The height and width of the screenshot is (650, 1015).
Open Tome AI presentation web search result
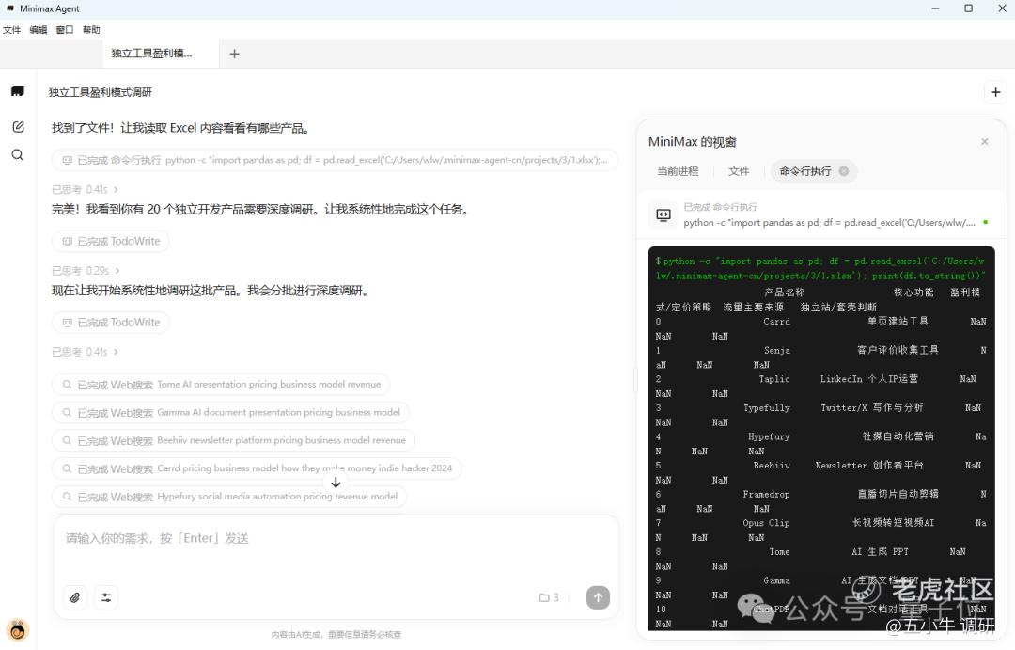click(x=221, y=385)
